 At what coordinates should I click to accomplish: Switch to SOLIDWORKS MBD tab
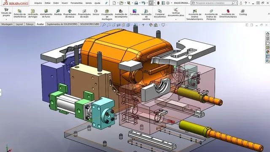click(89, 24)
